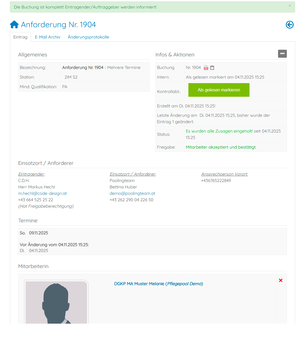Click the clipboard icon next to Nr. 1904
Image resolution: width=305 pixels, height=337 pixels.
(212, 68)
